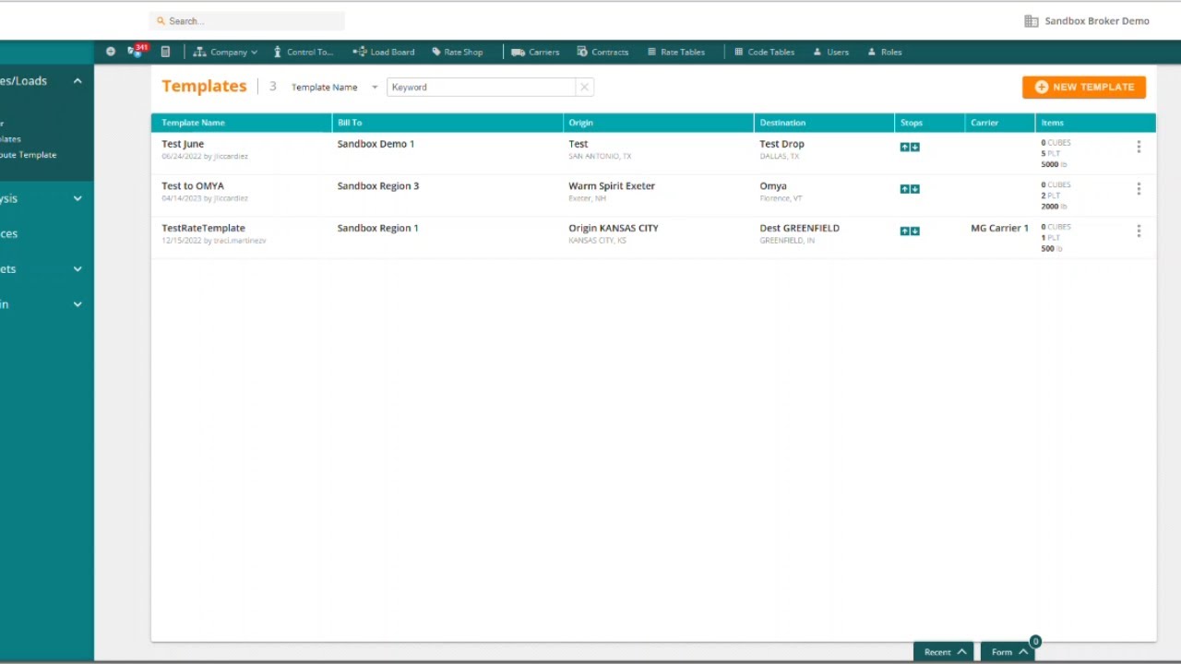
Task: Click the Sandbox Broker Demo account label
Action: click(x=1097, y=21)
